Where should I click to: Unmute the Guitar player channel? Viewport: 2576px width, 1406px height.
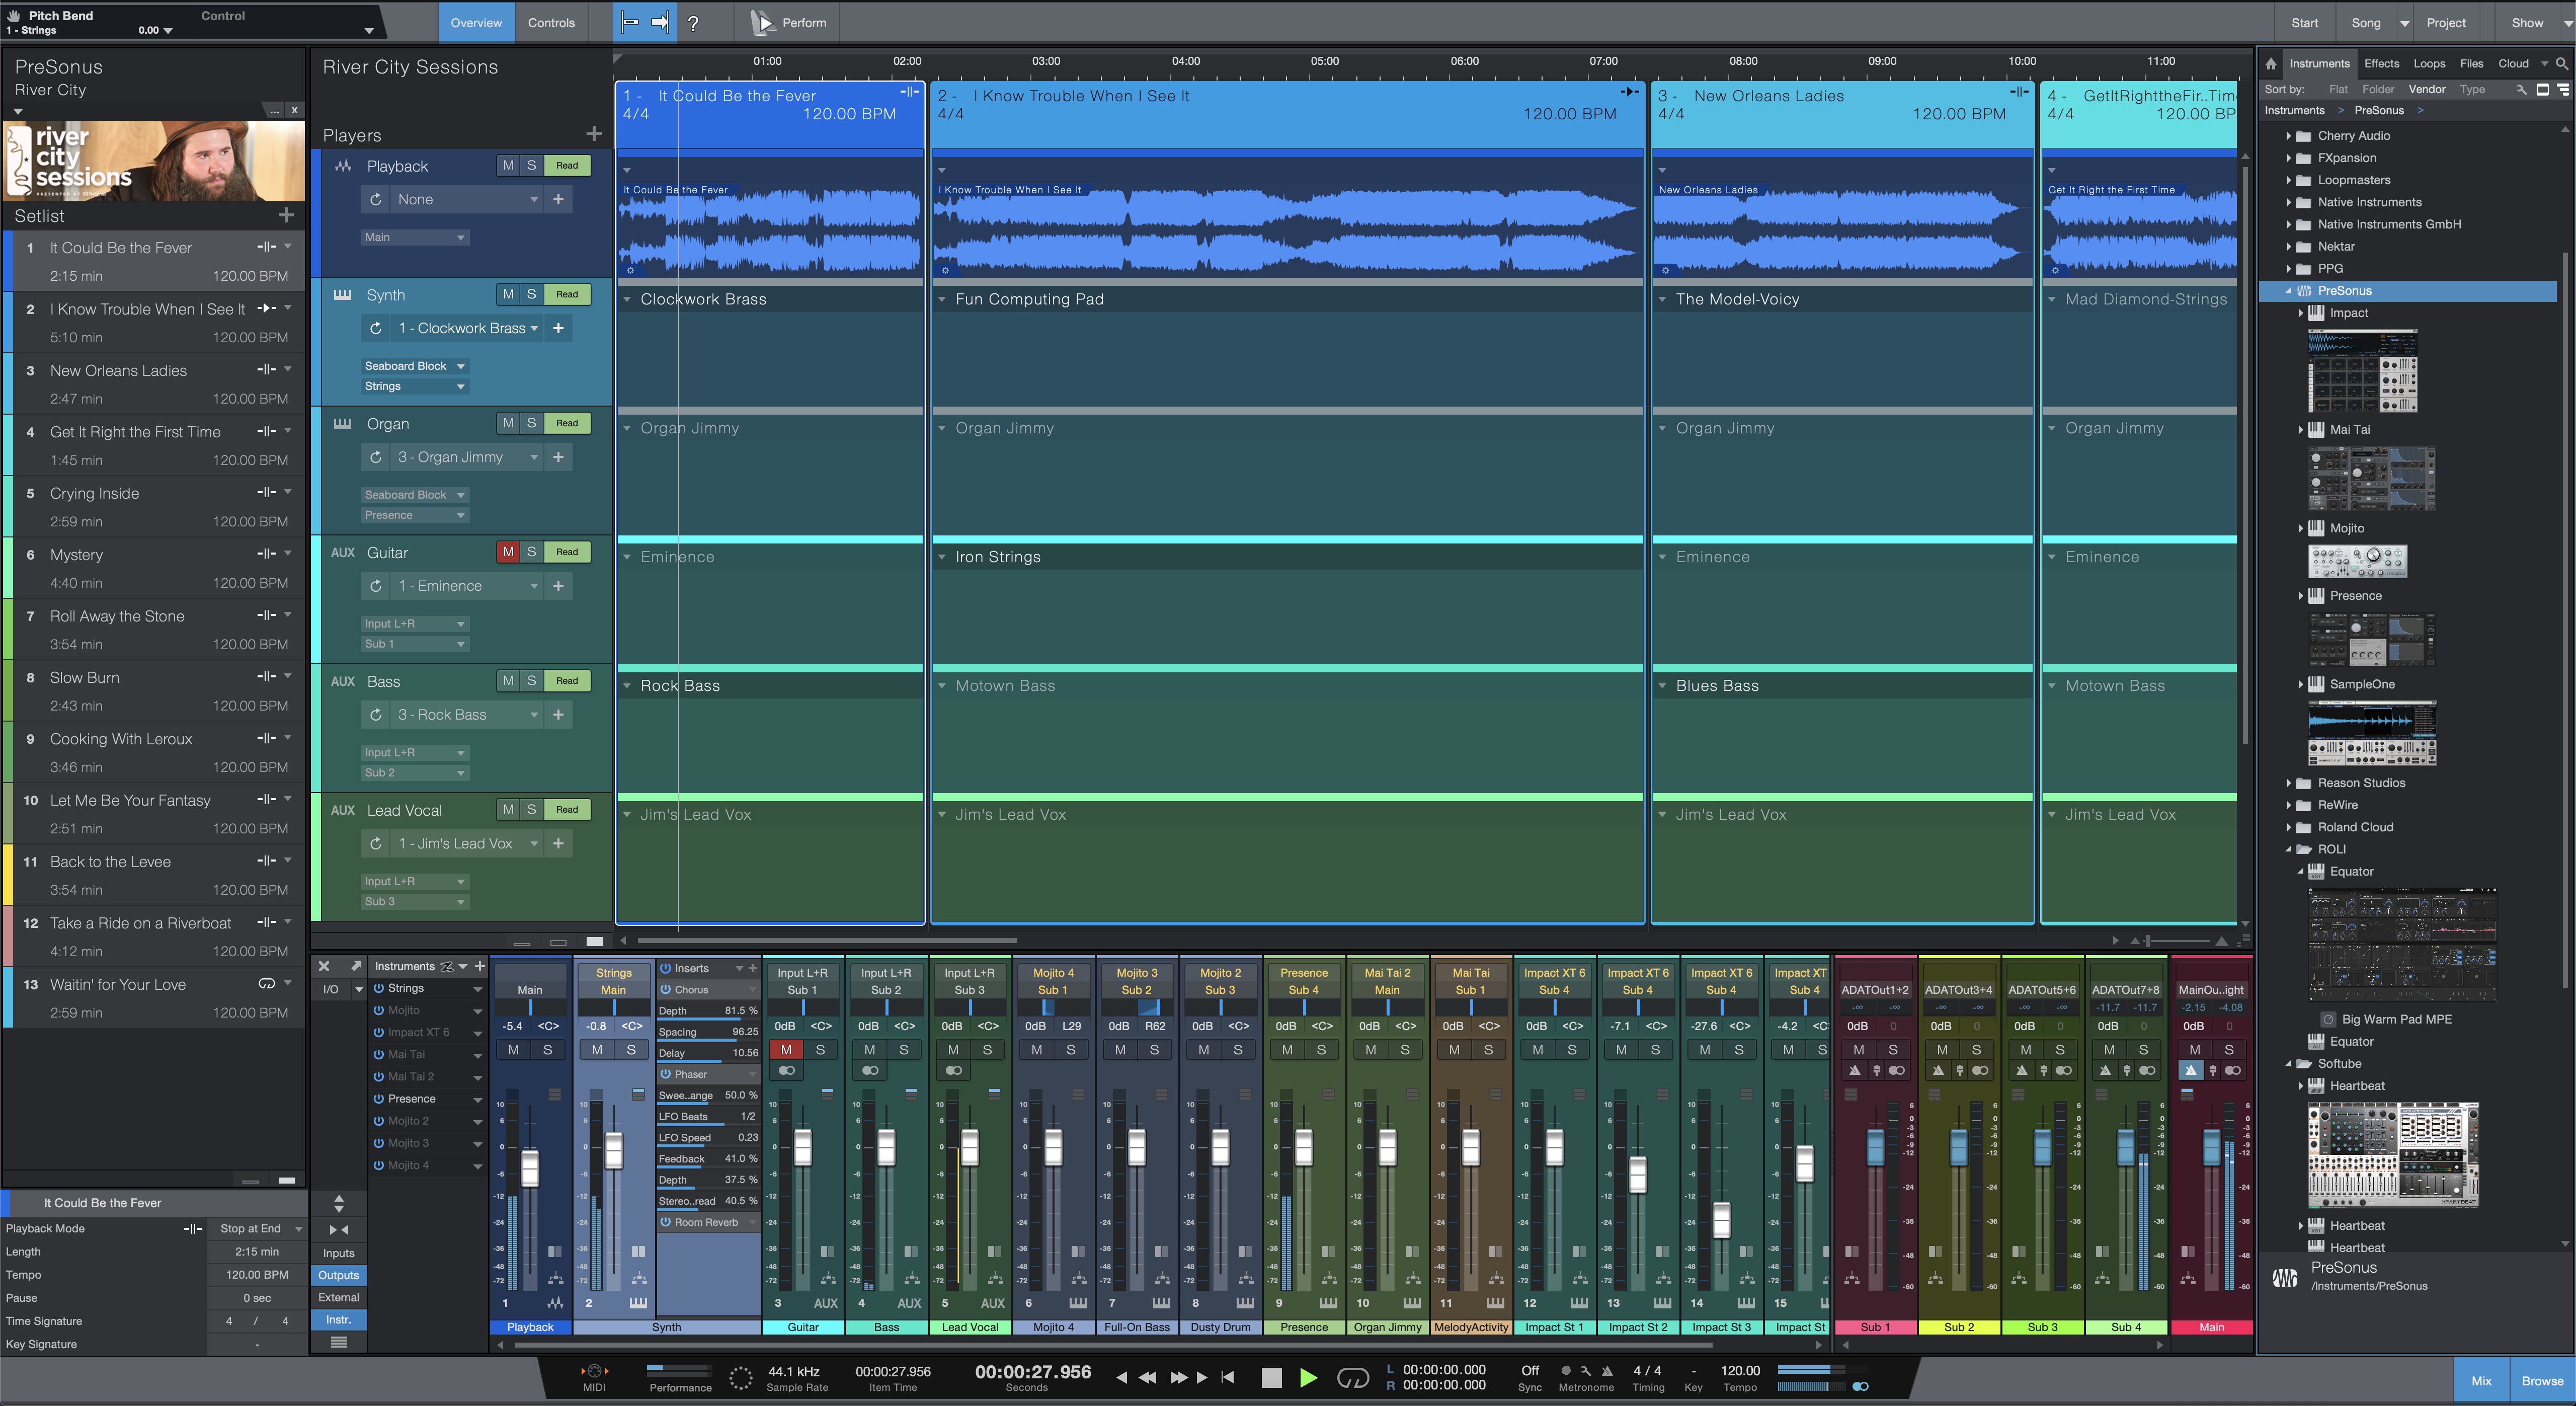507,551
